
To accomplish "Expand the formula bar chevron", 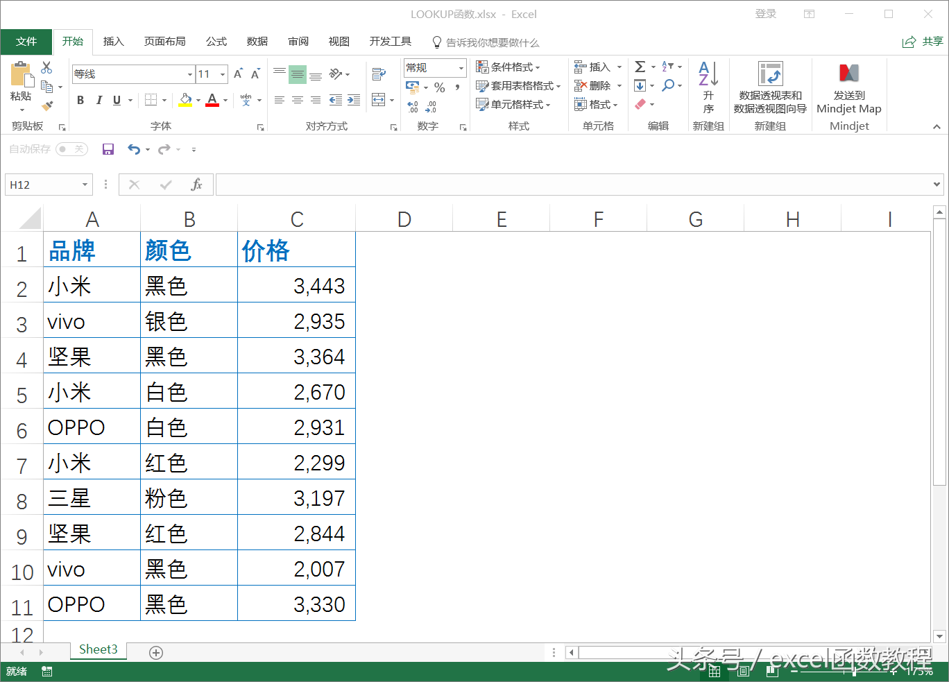I will [937, 185].
